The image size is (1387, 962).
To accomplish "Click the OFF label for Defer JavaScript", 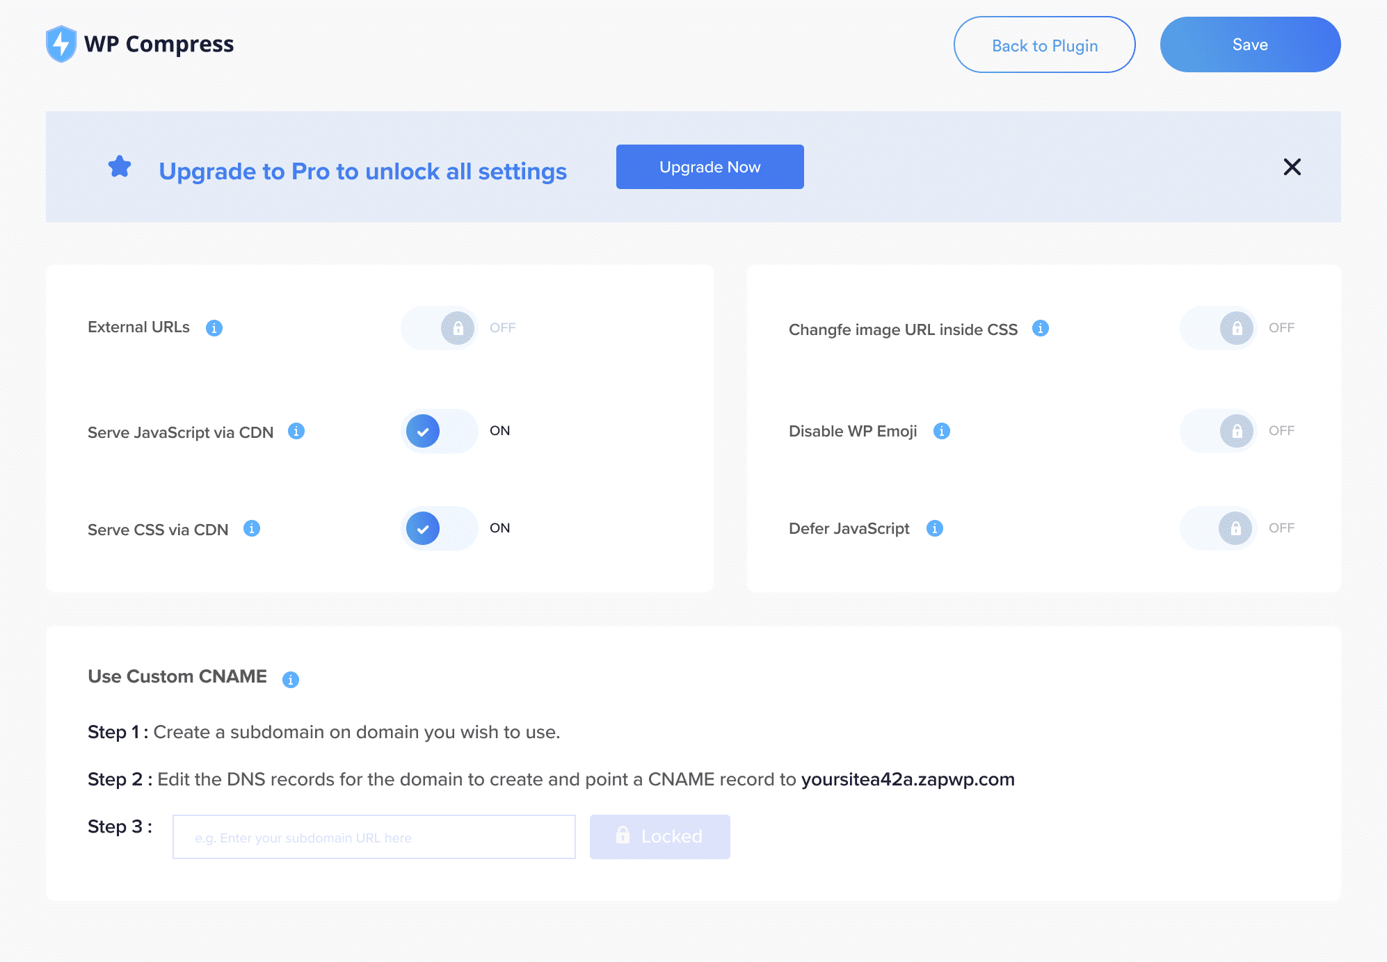I will click(x=1281, y=528).
